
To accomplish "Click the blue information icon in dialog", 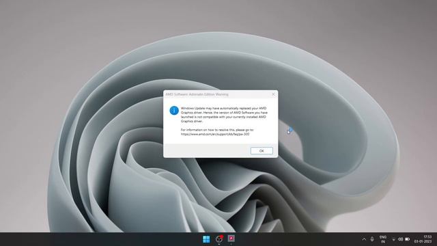I will pyautogui.click(x=174, y=111).
